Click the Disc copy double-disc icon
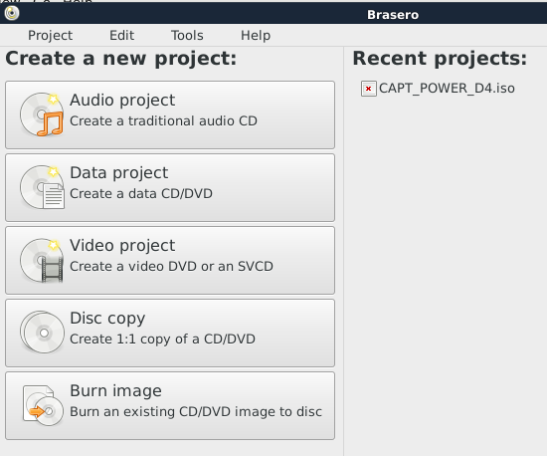This screenshot has width=547, height=456. coord(42,333)
